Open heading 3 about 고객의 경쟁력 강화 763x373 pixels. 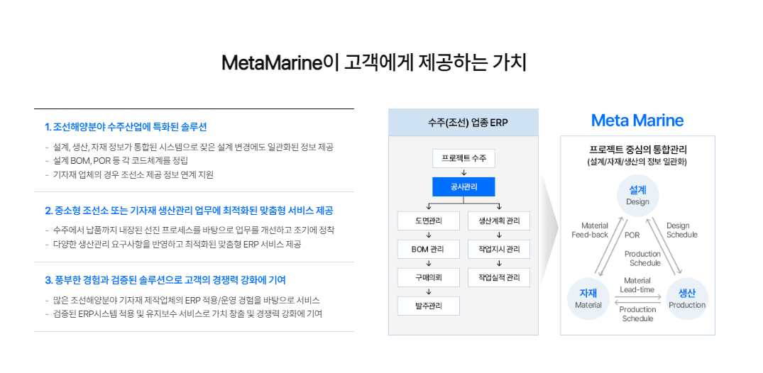click(x=165, y=280)
